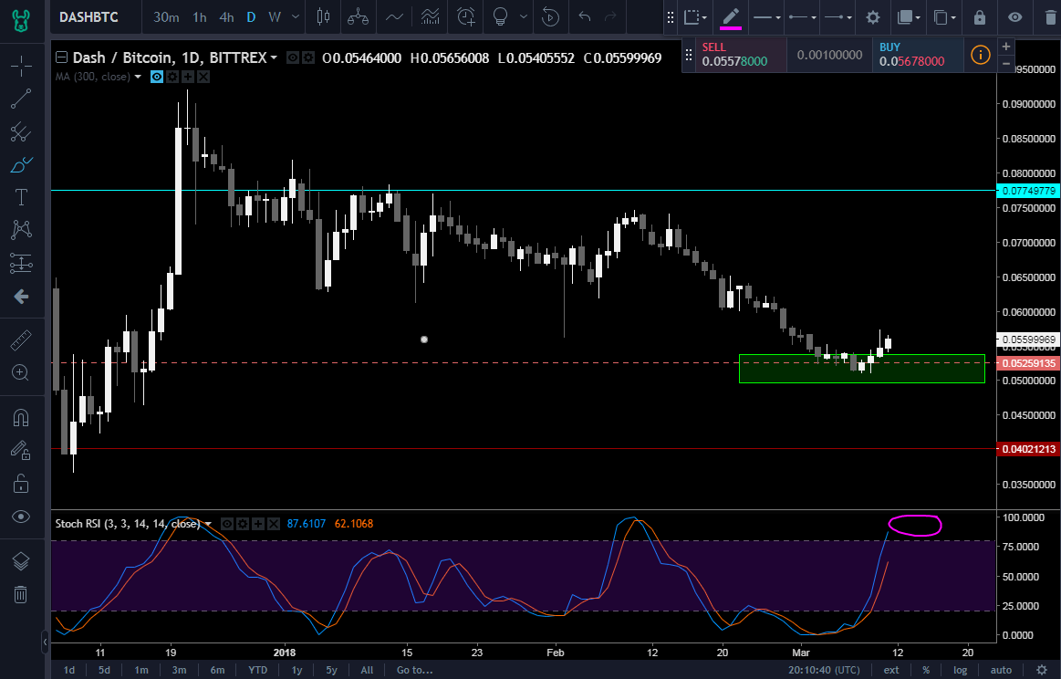Toggle visibility of the Dash / Bitcoin series

pyautogui.click(x=292, y=58)
